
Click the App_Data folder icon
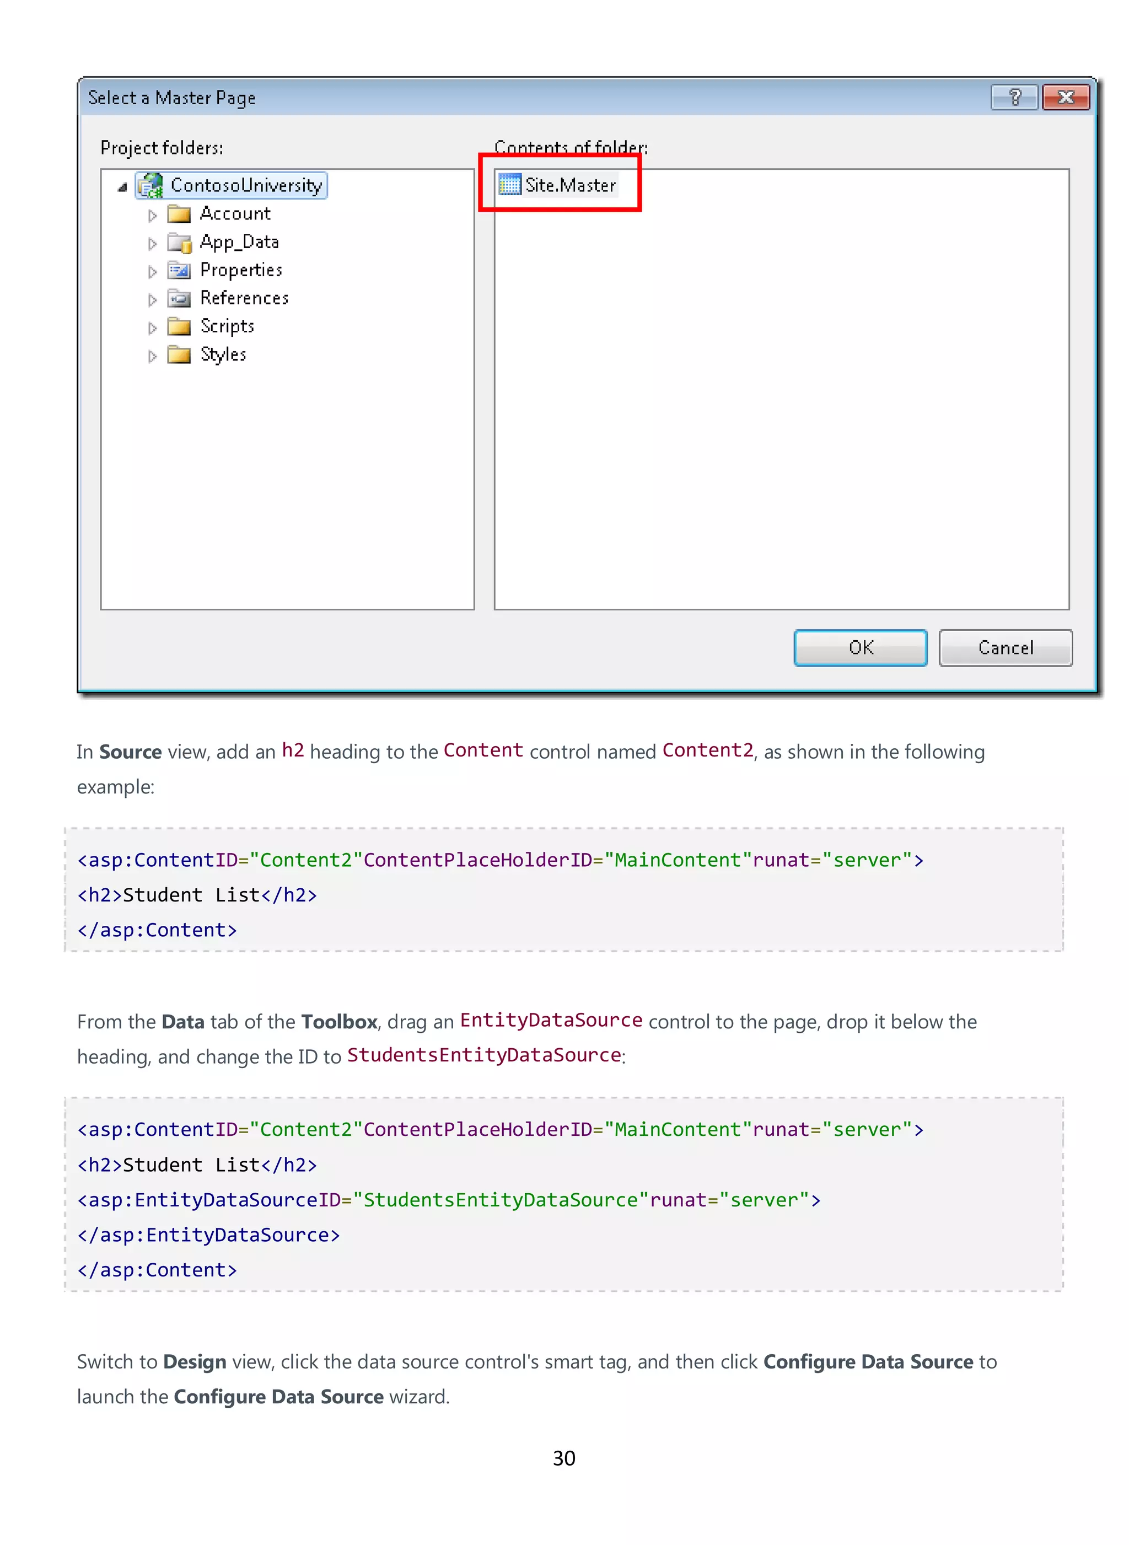pyautogui.click(x=179, y=243)
